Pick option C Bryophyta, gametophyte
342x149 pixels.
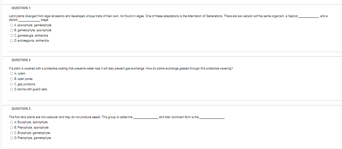coord(11,133)
